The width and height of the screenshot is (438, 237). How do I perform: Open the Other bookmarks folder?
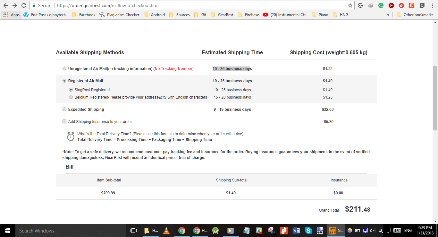[x=415, y=15]
